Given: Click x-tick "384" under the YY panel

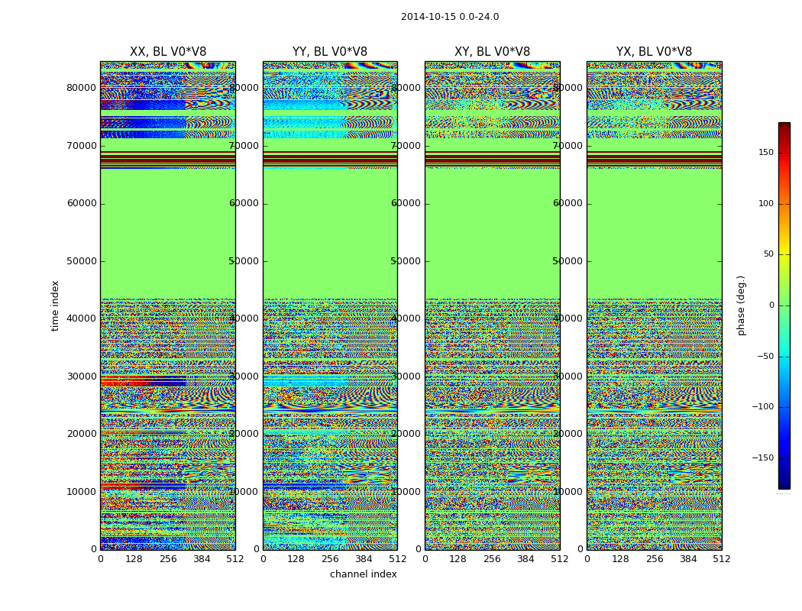Looking at the screenshot, I should [364, 559].
